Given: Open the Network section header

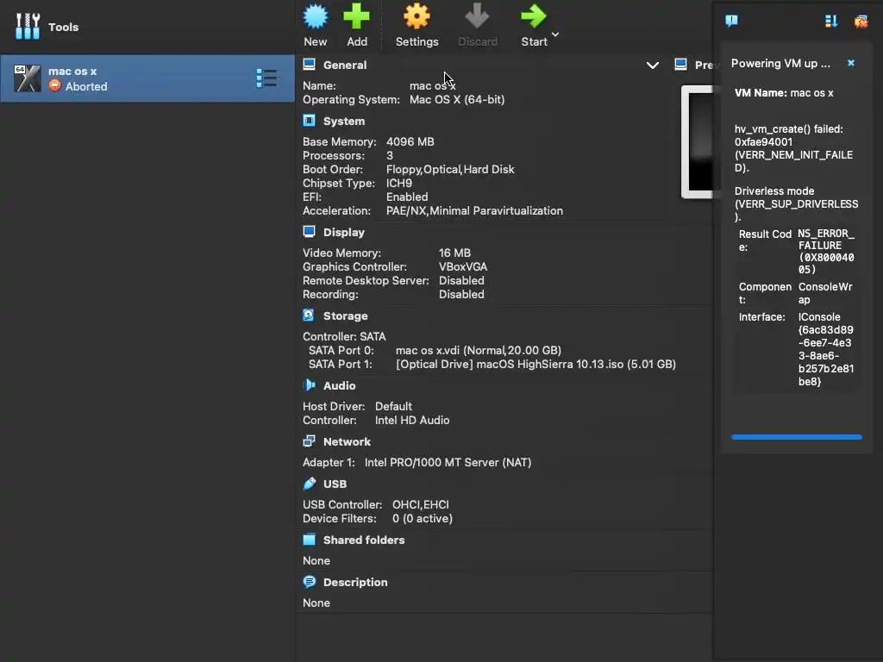Looking at the screenshot, I should coord(347,442).
